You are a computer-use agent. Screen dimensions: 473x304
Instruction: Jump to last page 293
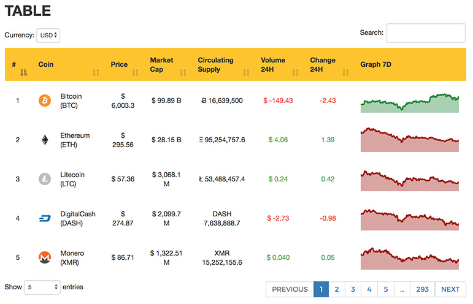pyautogui.click(x=422, y=289)
